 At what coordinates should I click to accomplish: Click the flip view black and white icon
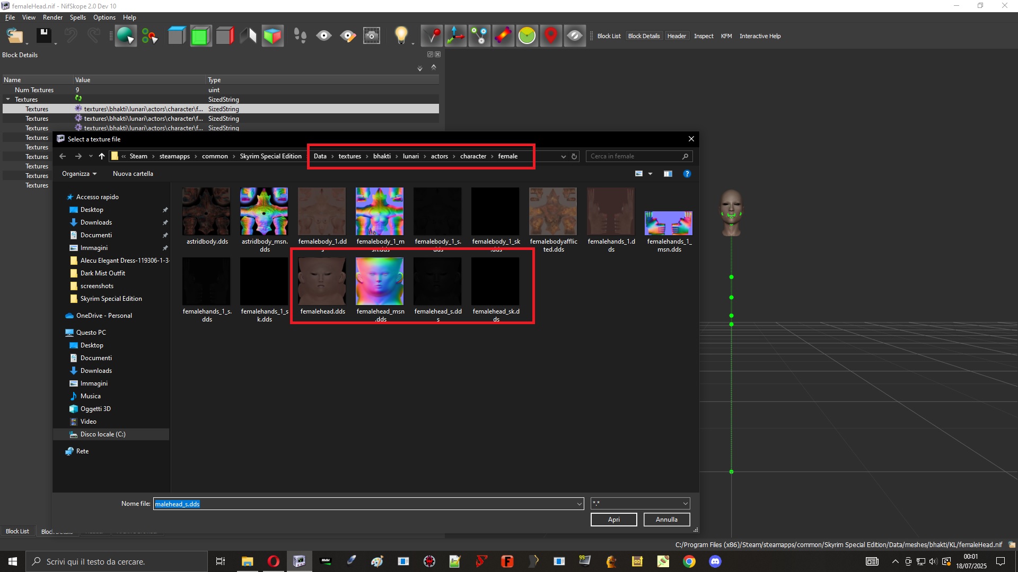click(x=248, y=36)
